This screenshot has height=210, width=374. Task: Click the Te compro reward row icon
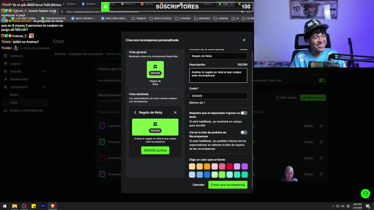click(x=102, y=174)
